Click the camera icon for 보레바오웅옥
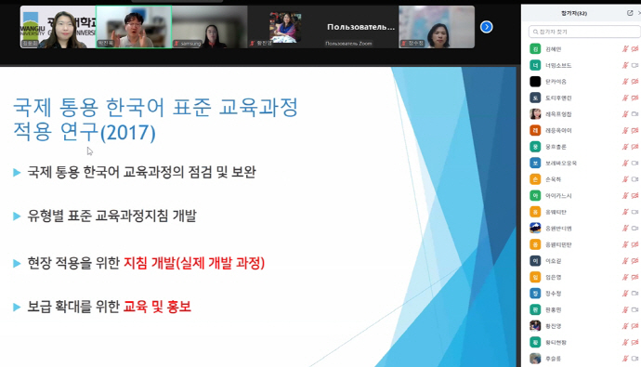The width and height of the screenshot is (641, 367). click(634, 164)
